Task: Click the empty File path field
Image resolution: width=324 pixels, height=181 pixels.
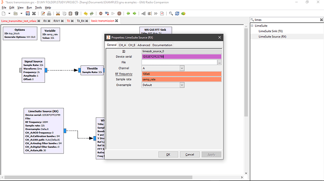Action: coord(179,62)
